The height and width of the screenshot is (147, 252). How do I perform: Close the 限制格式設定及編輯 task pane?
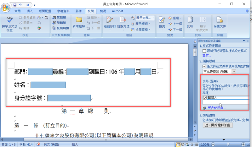(248, 41)
